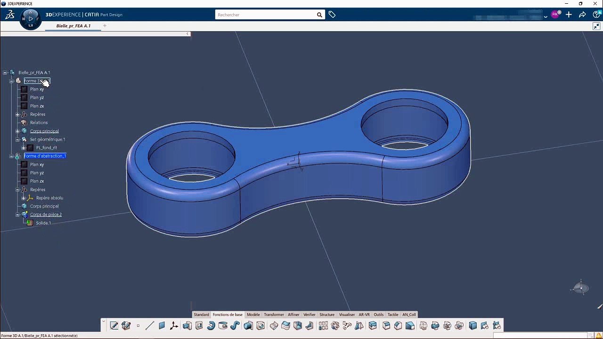Select the Bielle_pr_FEA A.1 document tab

tap(73, 26)
